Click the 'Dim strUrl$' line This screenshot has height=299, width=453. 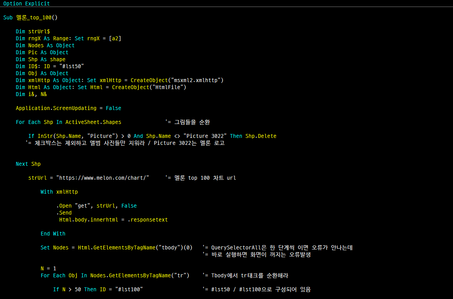pos(33,31)
